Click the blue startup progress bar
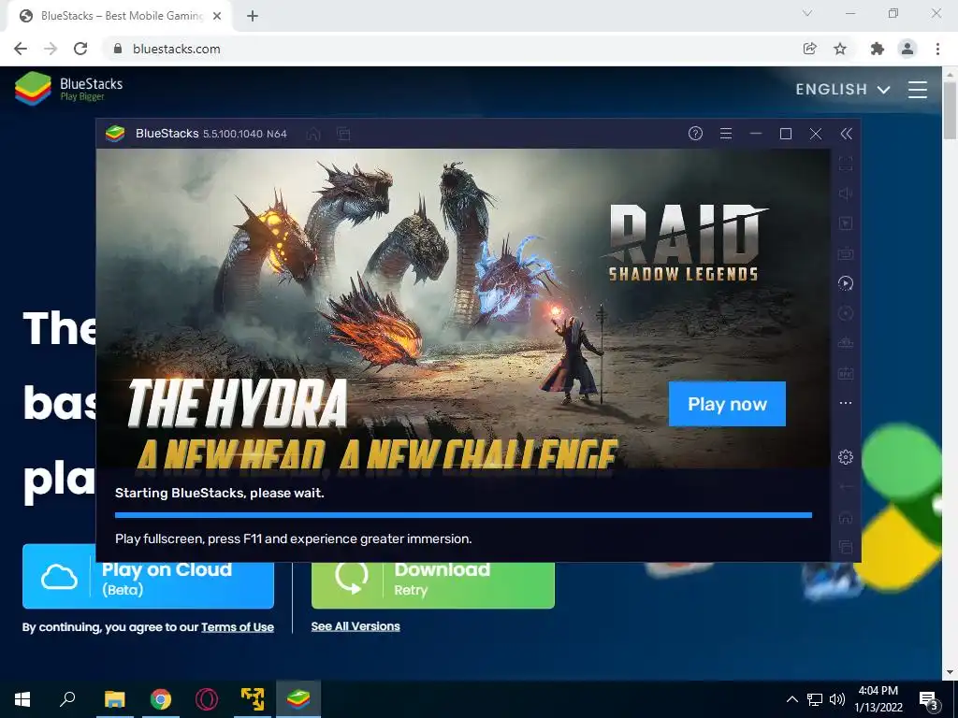Image resolution: width=958 pixels, height=718 pixels. click(463, 515)
